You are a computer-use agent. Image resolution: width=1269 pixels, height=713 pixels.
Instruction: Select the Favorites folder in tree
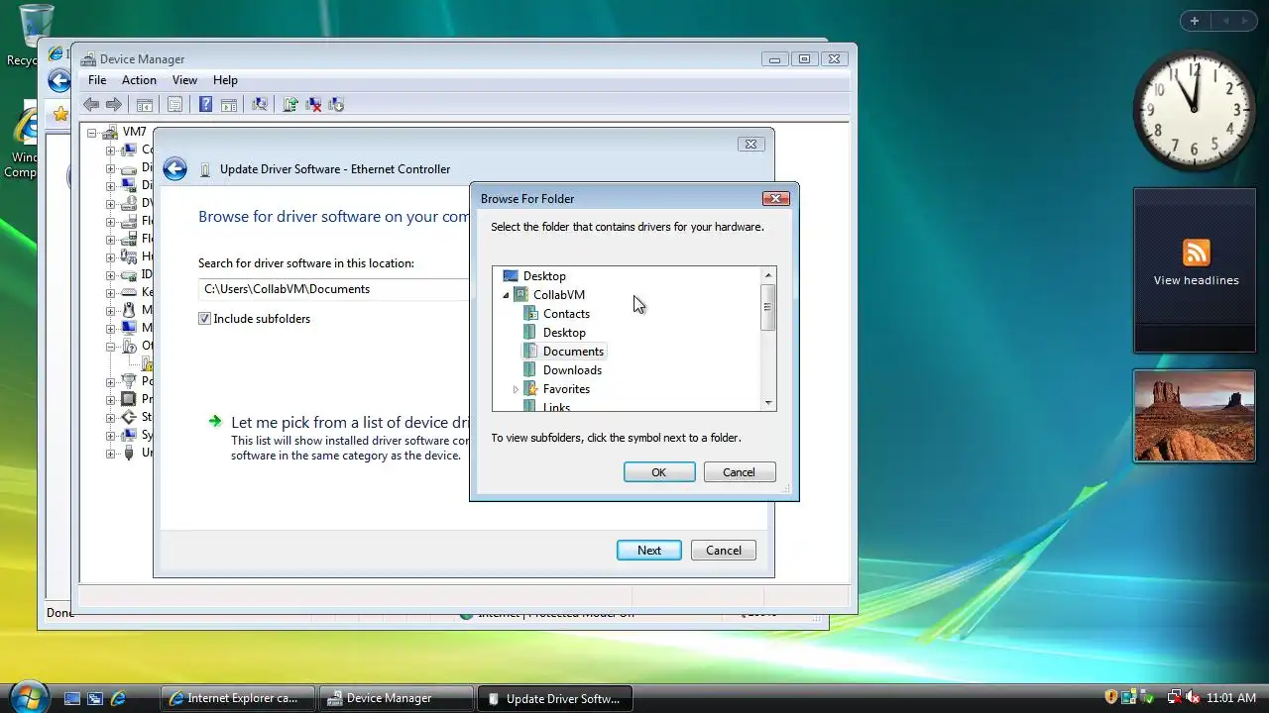566,389
